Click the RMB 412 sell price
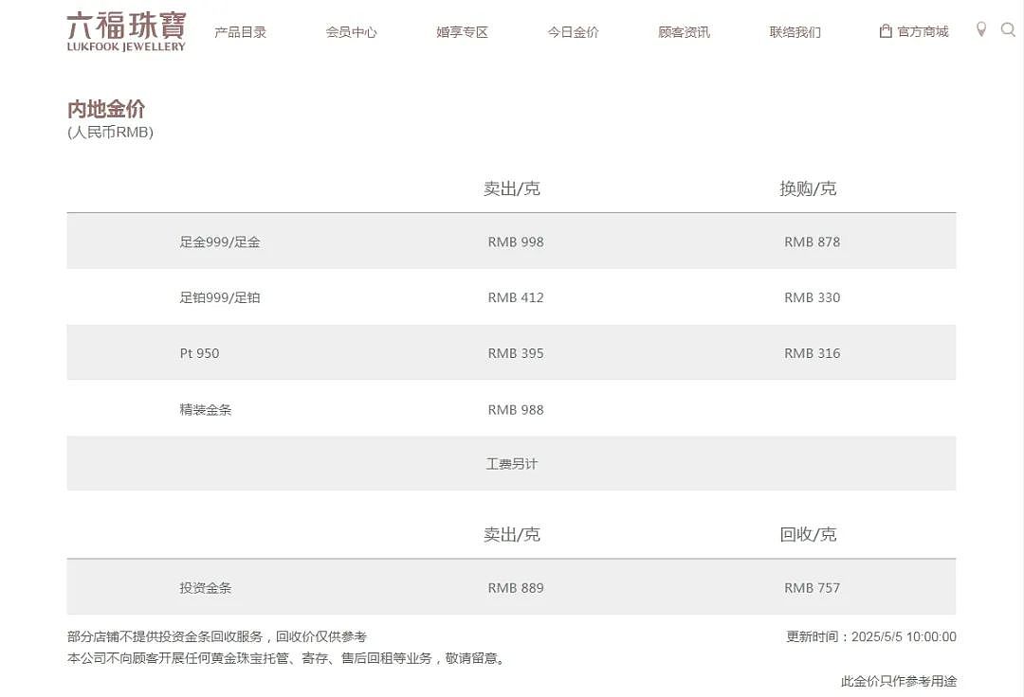Screen dimensions: 1024x697 point(516,297)
